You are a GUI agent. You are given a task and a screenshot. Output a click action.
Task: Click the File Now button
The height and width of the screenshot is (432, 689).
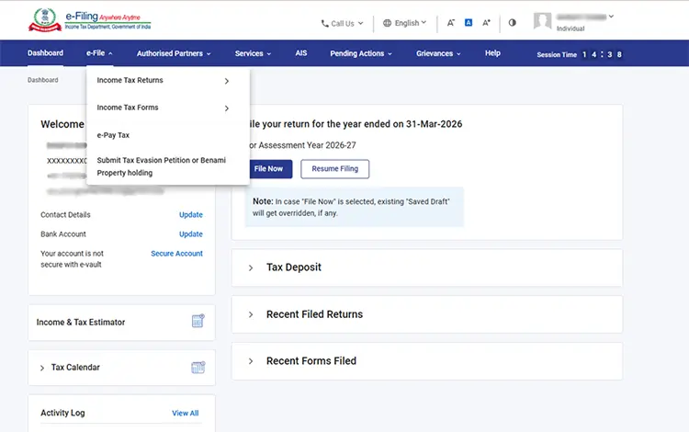pyautogui.click(x=270, y=169)
